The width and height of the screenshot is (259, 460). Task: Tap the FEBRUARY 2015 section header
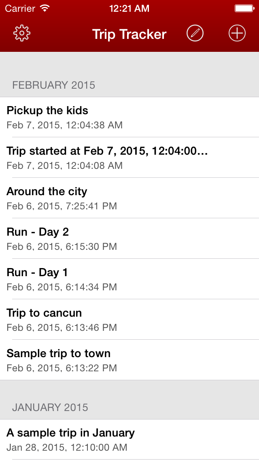54,85
